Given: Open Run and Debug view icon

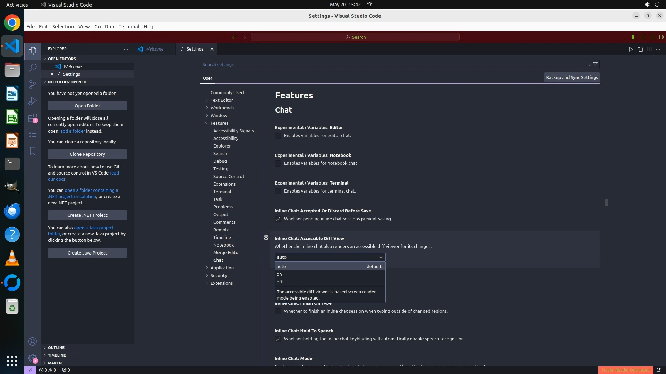Looking at the screenshot, I should [x=33, y=101].
